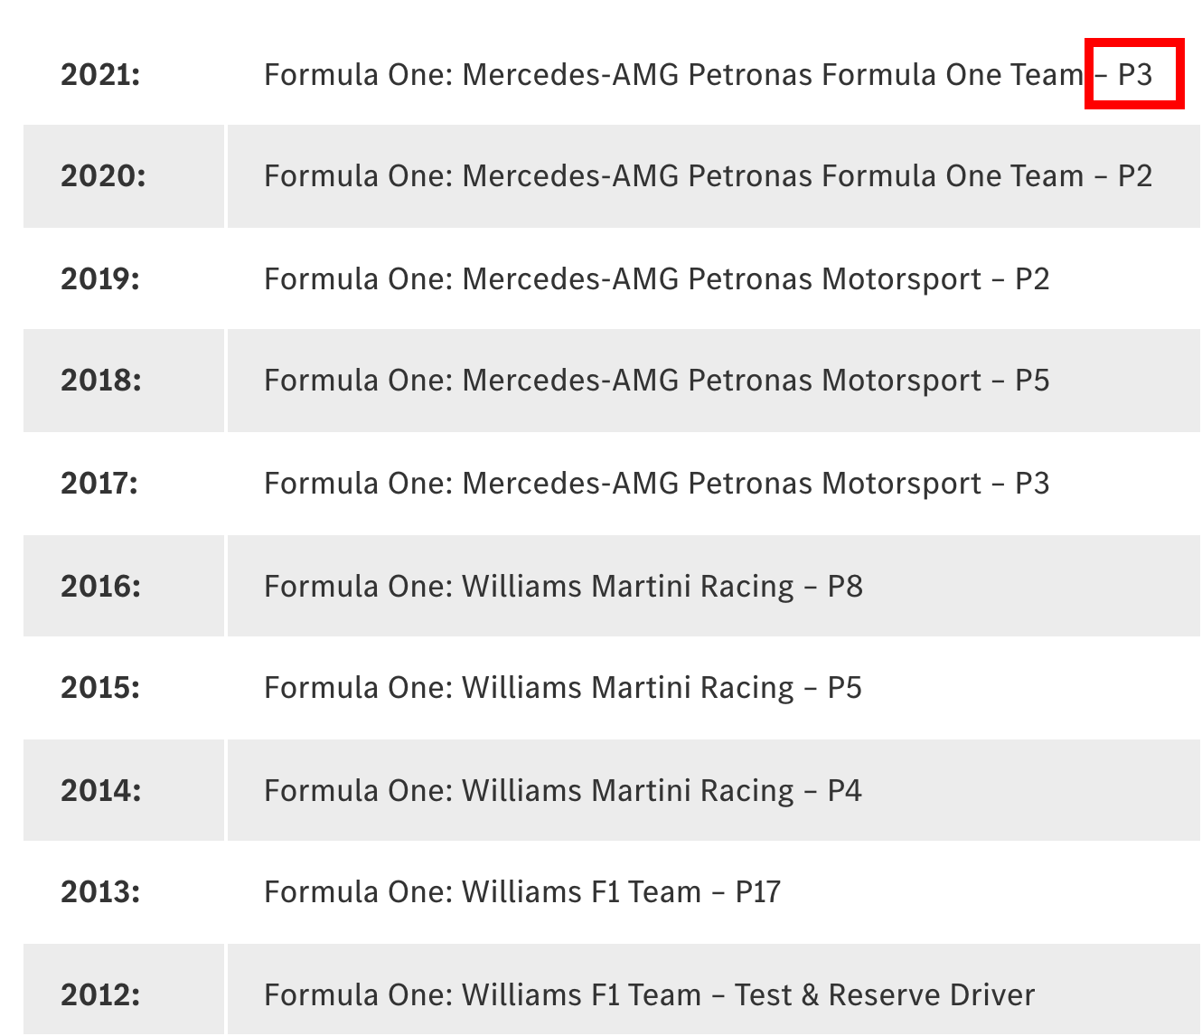Click the 2021 Mercedes-AMG Petronas team entry
This screenshot has width=1202, height=1036.
[672, 74]
